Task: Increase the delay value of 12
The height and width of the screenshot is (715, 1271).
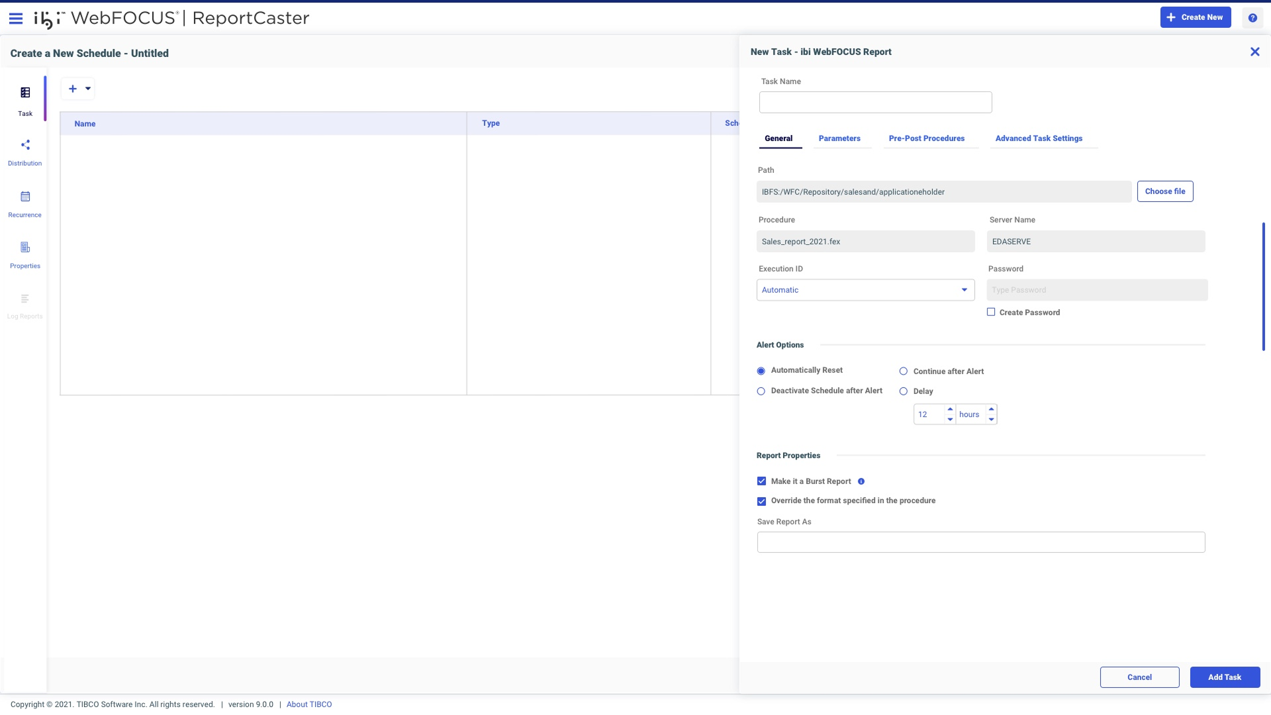Action: (x=950, y=409)
